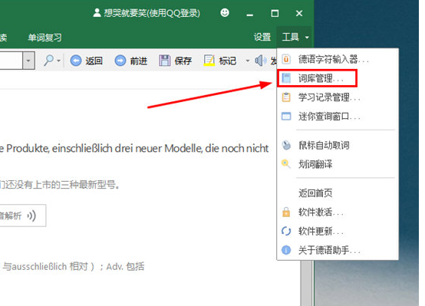Select 学习记录管理 menu item
The height and width of the screenshot is (306, 425).
pos(338,97)
